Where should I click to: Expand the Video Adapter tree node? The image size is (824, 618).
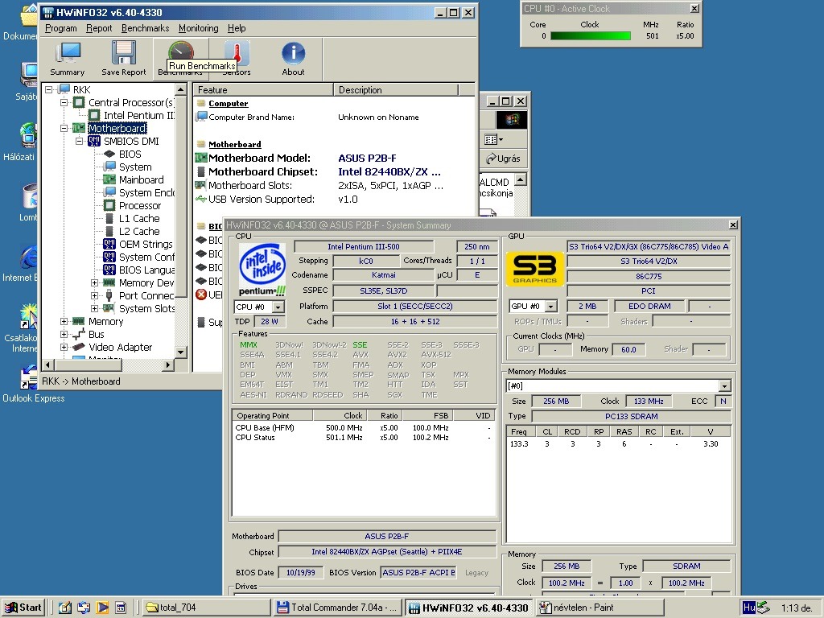coord(64,347)
